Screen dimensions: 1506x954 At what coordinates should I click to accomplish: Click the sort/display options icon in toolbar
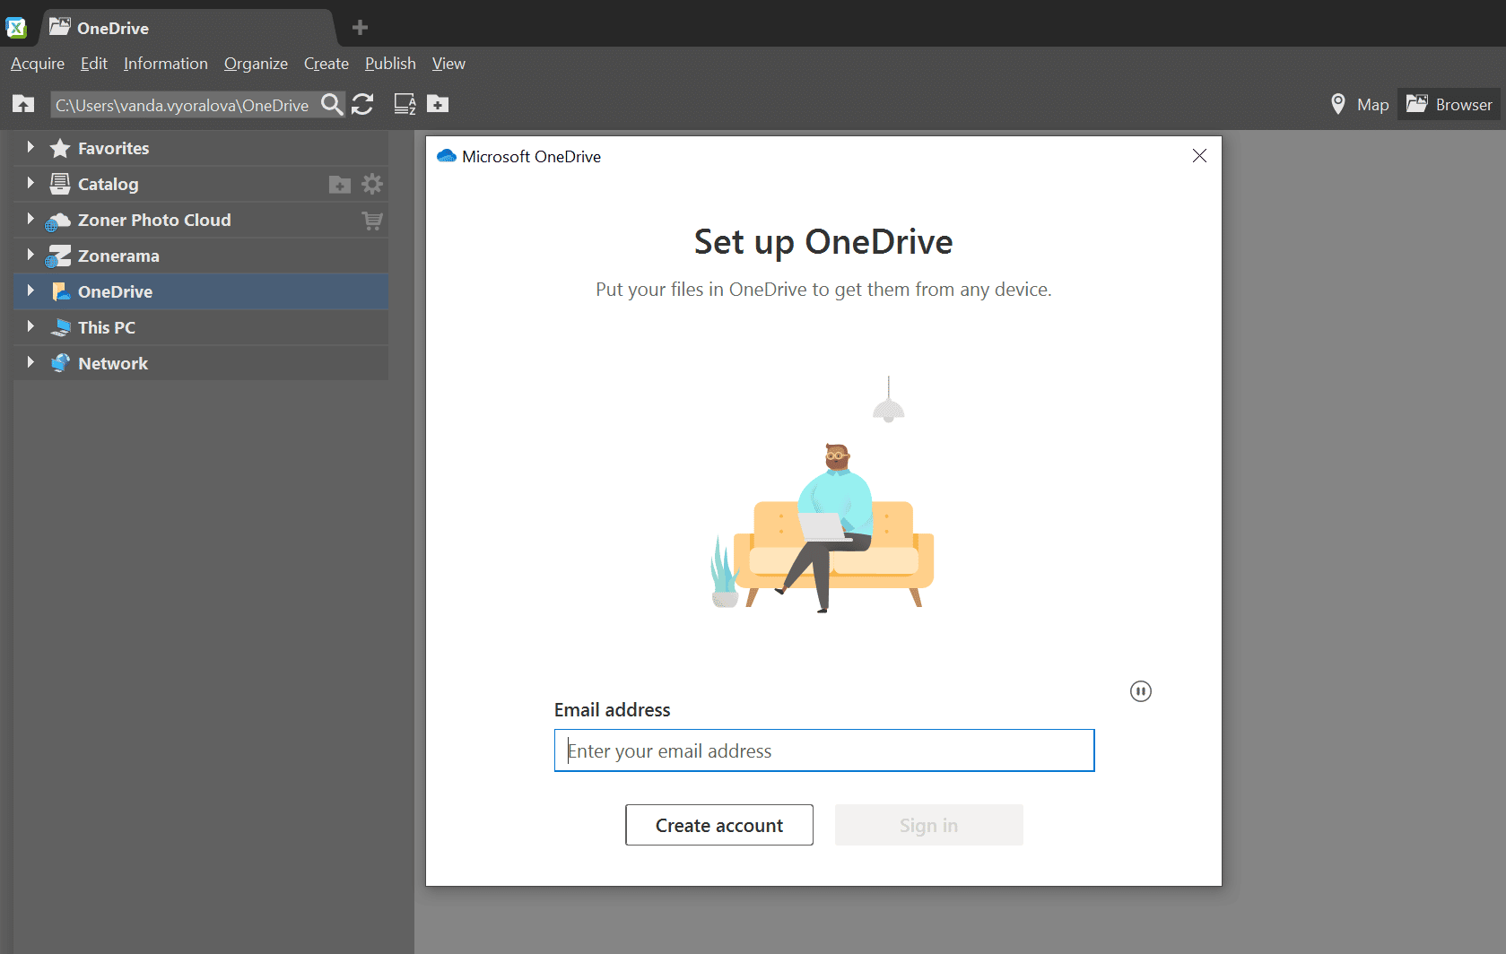[405, 105]
